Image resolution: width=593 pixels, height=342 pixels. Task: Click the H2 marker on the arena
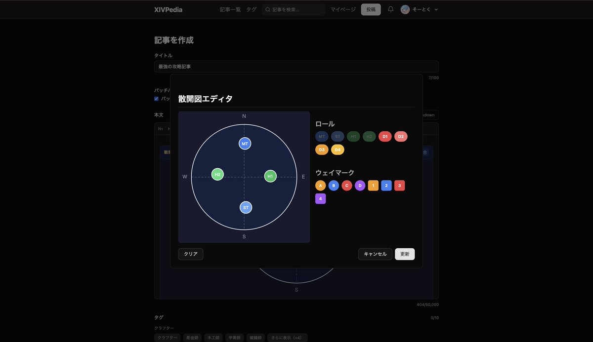pyautogui.click(x=217, y=174)
